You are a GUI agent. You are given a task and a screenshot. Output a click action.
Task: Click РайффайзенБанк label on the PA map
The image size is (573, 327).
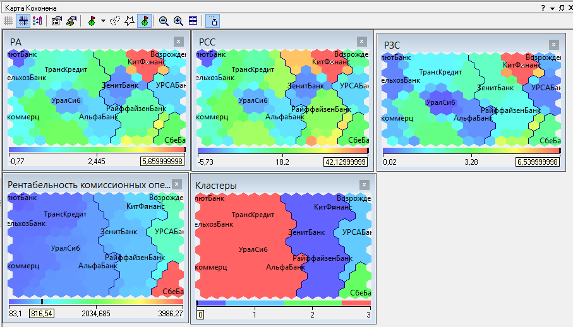(136, 109)
